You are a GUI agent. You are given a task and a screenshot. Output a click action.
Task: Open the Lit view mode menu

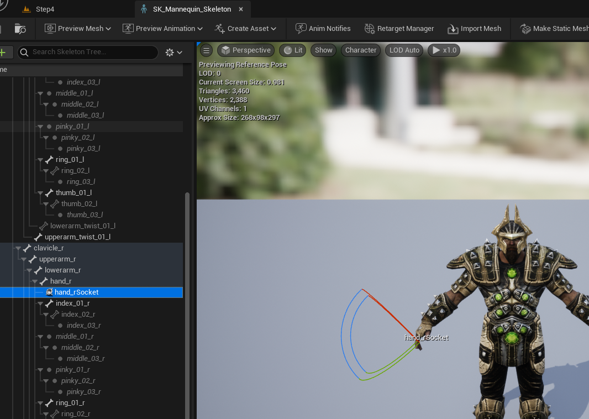[x=293, y=50]
